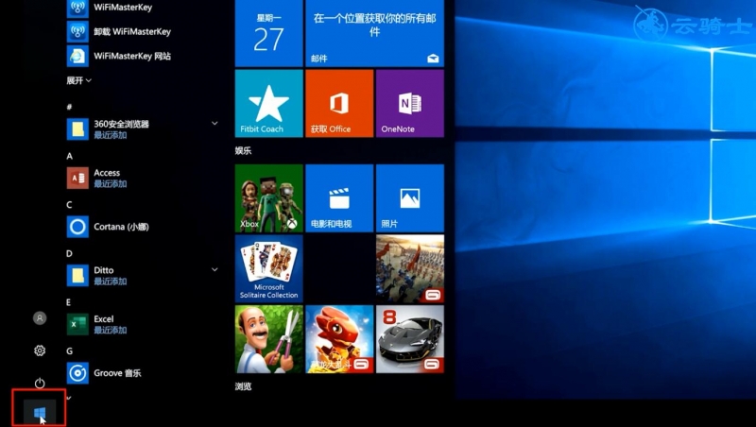This screenshot has height=427, width=756.
Task: Launch WiFiMasterKey app icon
Action: click(x=77, y=8)
